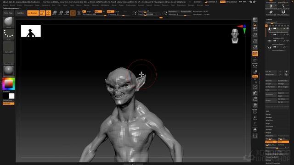Viewport: 294px width, 165px height.
Task: Expand the Align section
Action: pos(267,123)
